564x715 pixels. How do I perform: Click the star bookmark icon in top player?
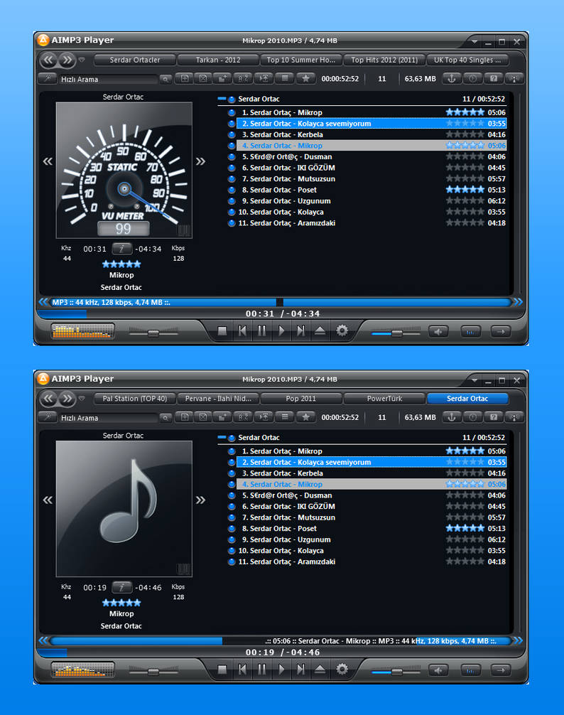(x=305, y=79)
